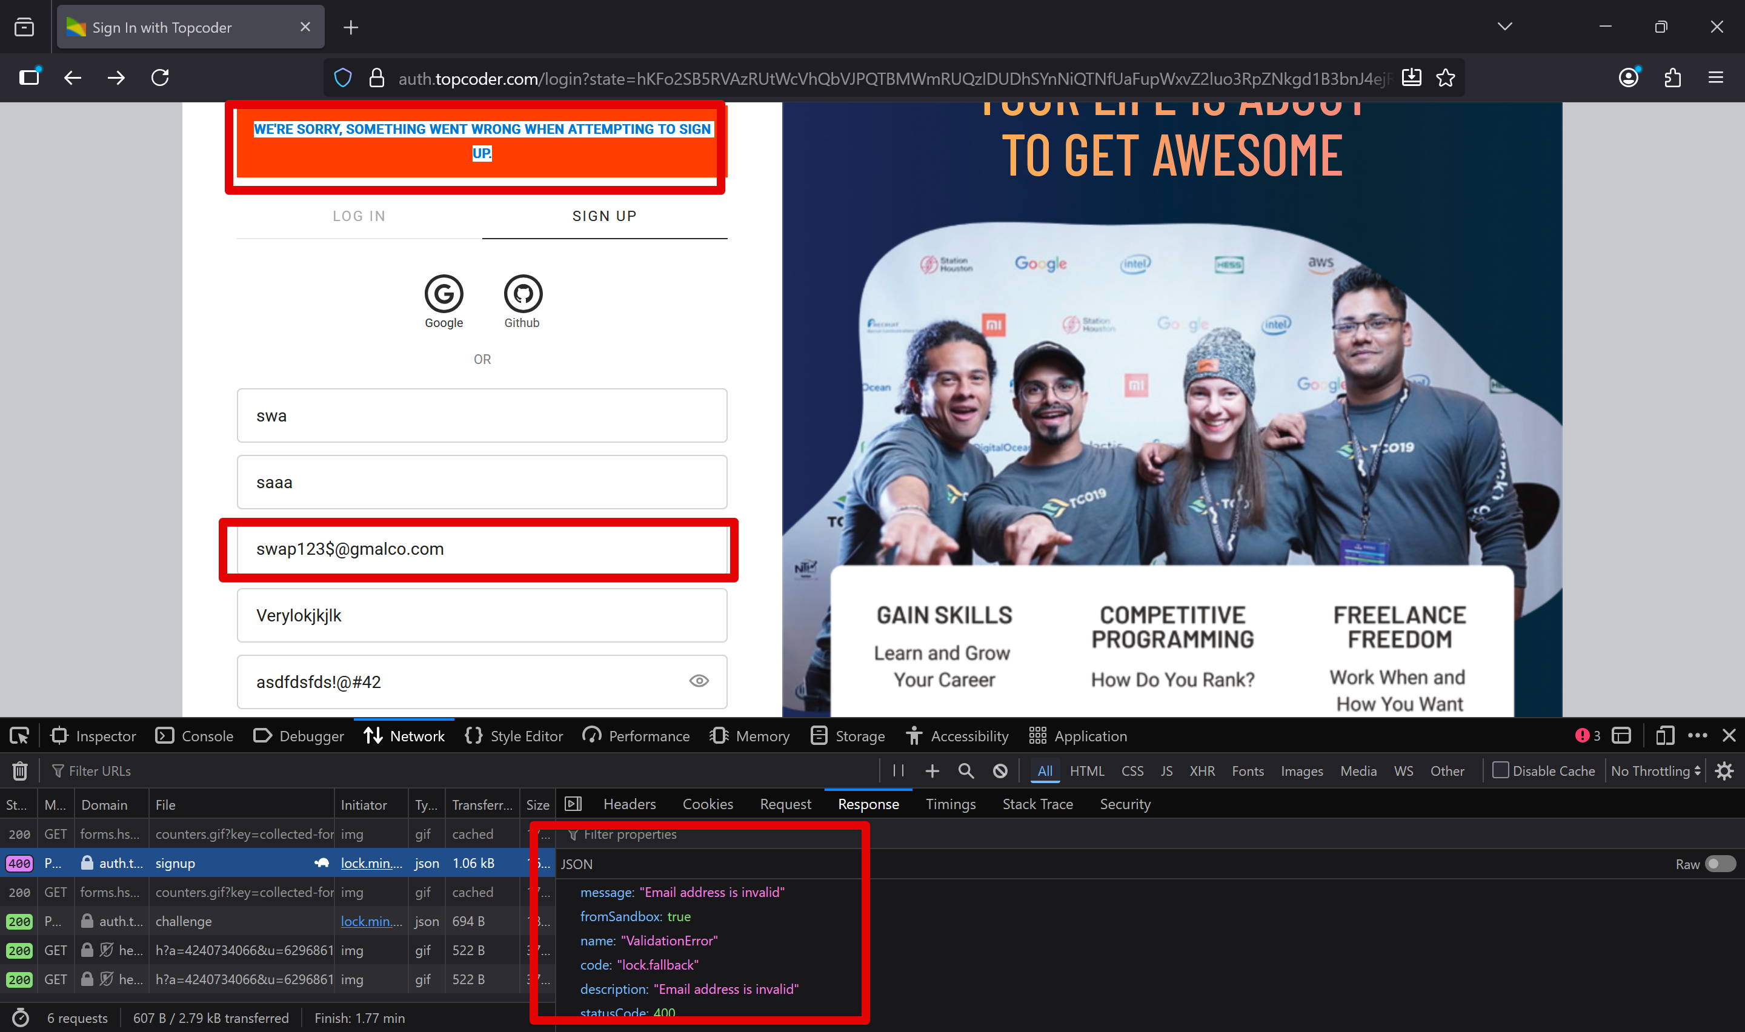Image resolution: width=1745 pixels, height=1032 pixels.
Task: Activate the element picker tool
Action: pos(19,736)
